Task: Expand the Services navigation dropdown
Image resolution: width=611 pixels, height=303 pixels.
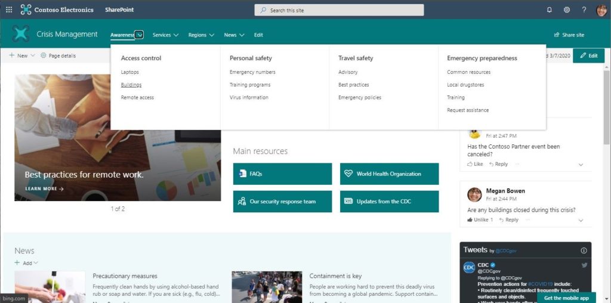Action: tap(165, 35)
